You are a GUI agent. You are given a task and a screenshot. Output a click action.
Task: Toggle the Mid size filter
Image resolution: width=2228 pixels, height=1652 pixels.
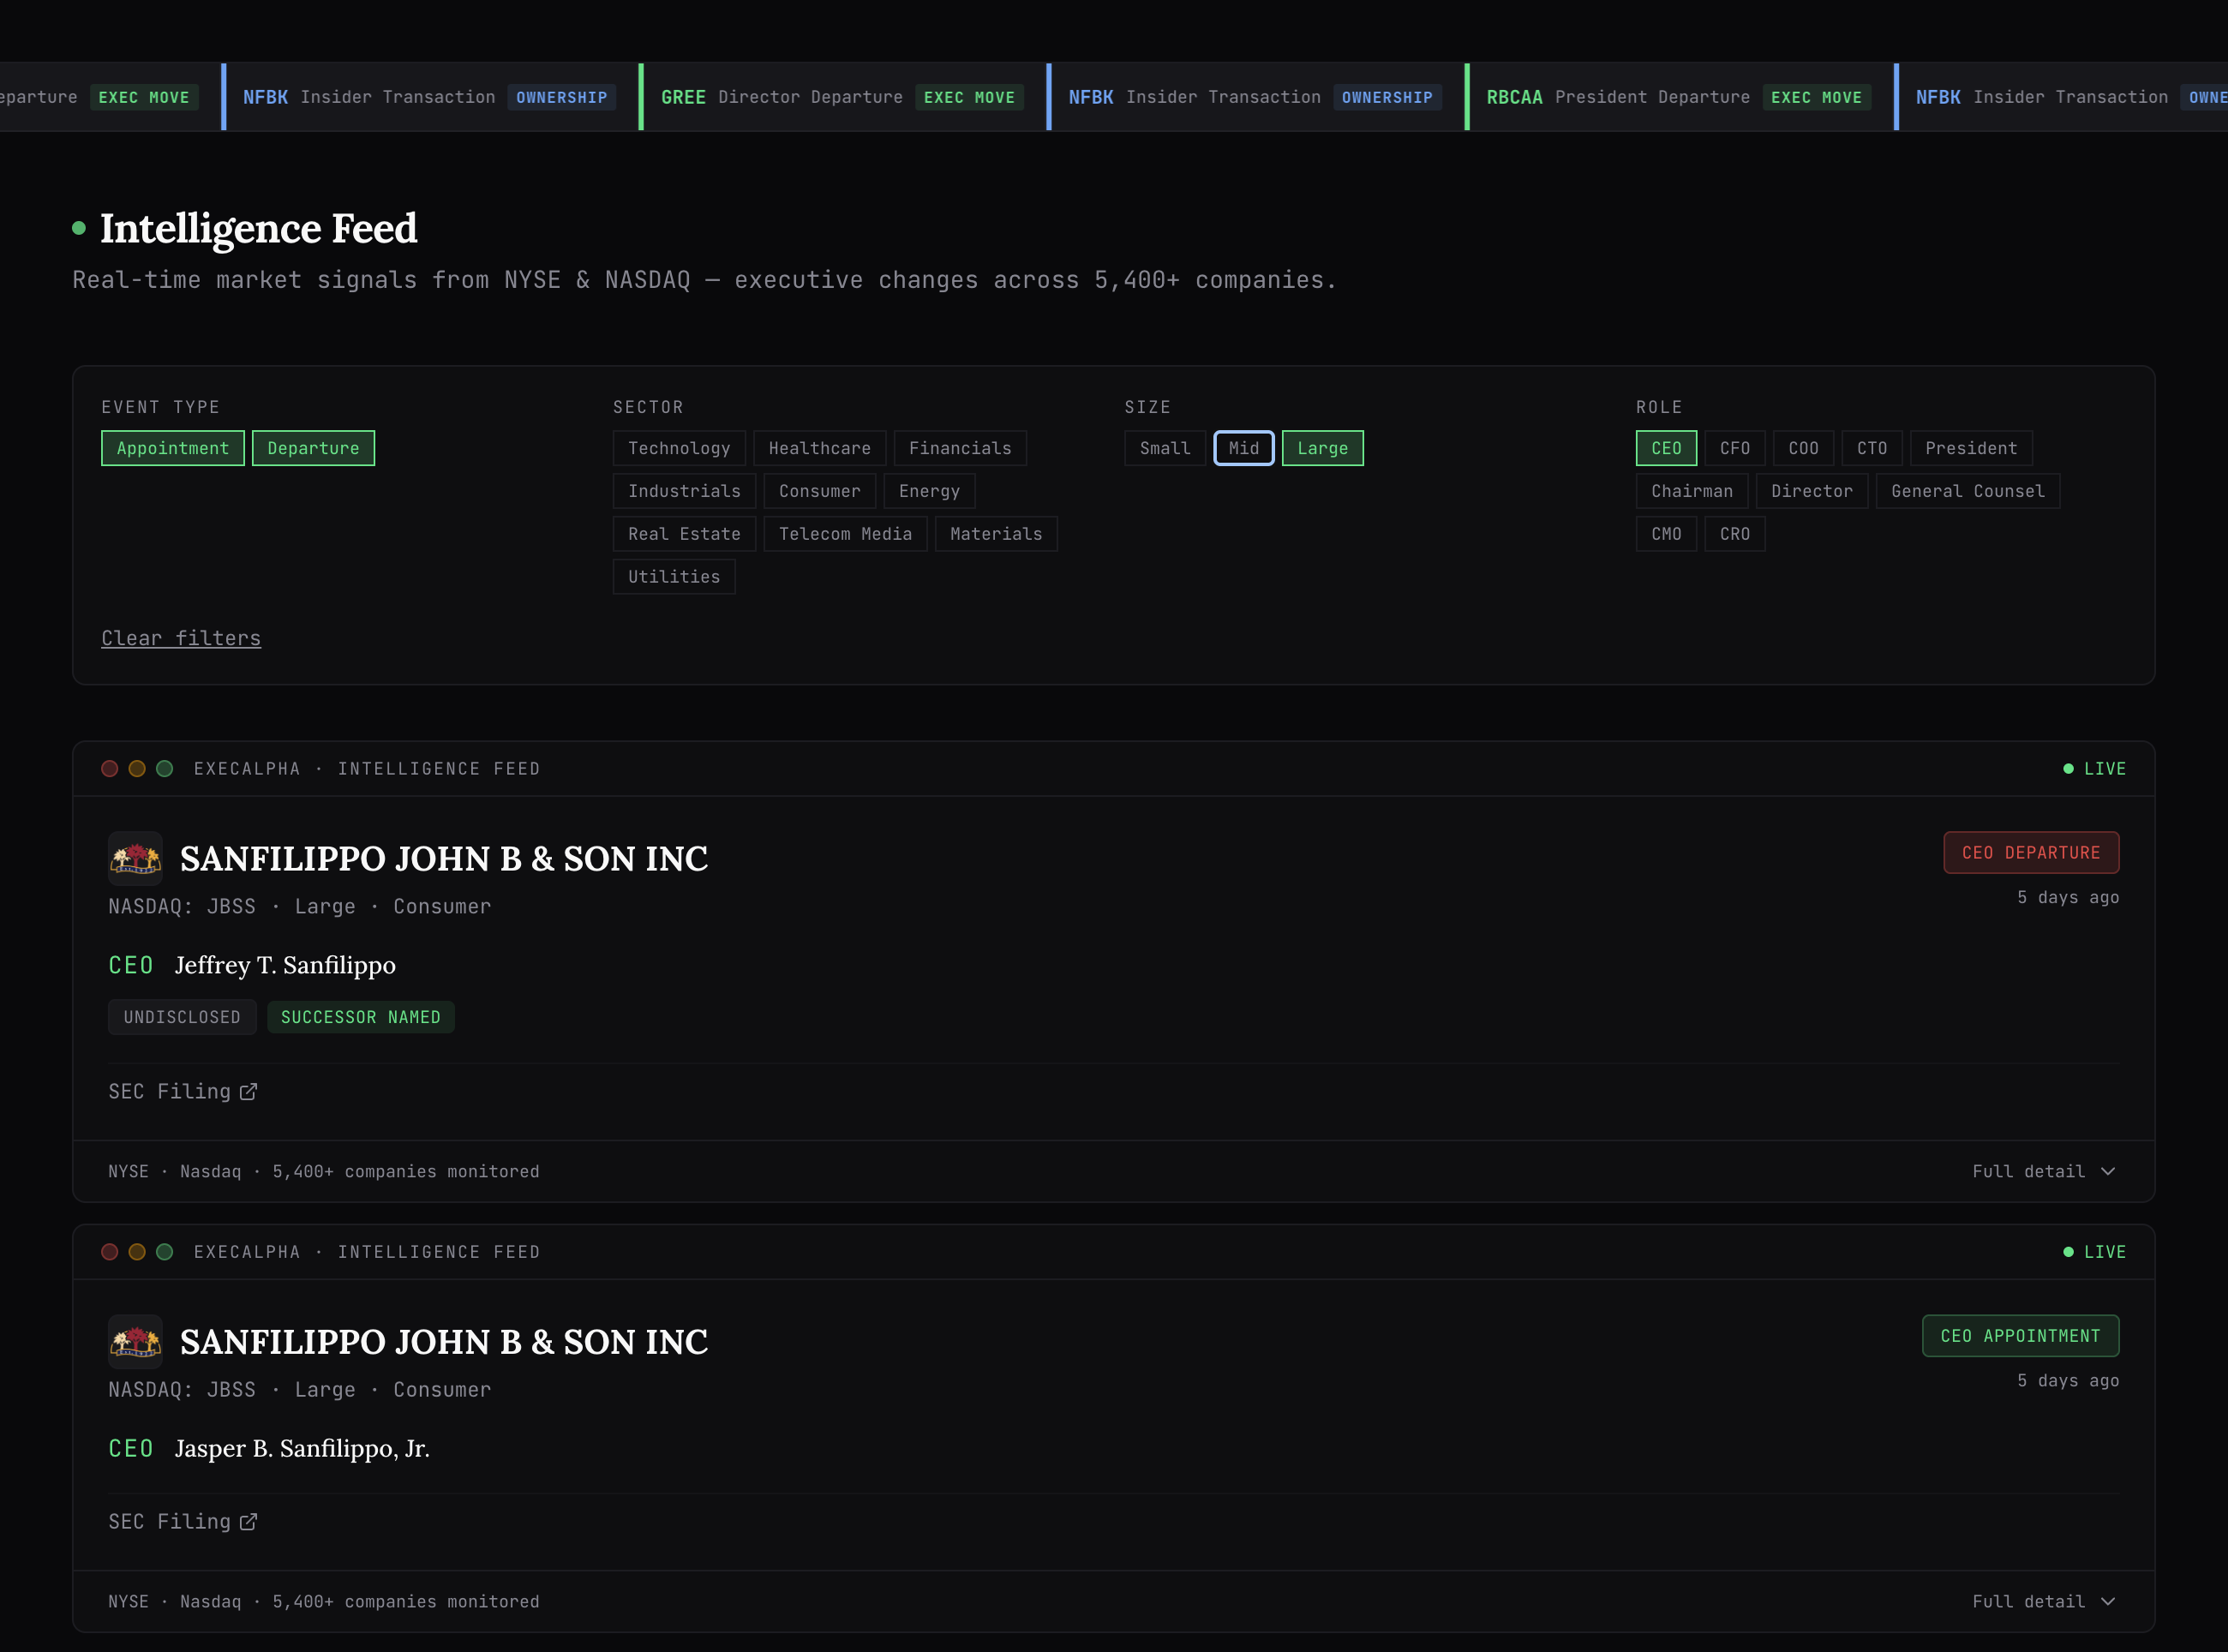(x=1244, y=448)
